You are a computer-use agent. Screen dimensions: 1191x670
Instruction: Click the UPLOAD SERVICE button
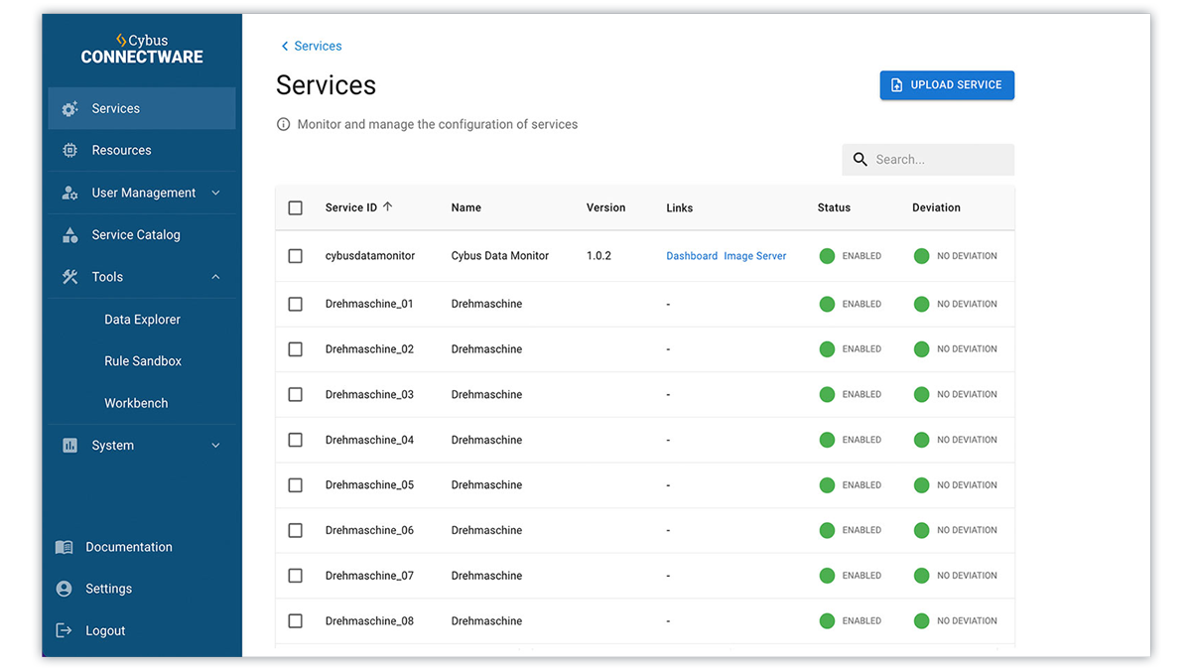(x=946, y=85)
